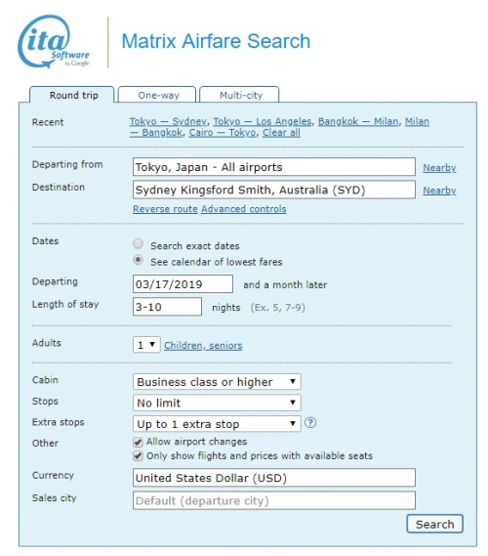Click the Search button
Image resolution: width=488 pixels, height=556 pixels.
(434, 524)
